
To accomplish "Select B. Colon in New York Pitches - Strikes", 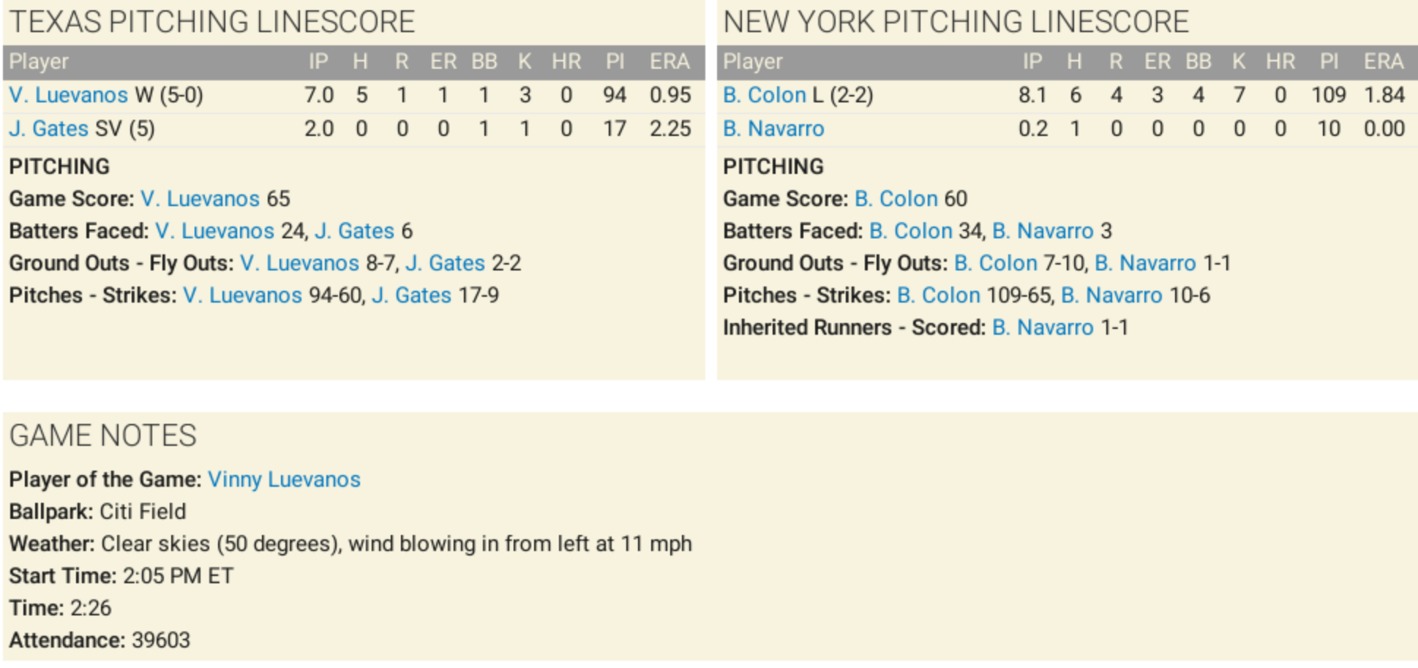I will click(938, 295).
